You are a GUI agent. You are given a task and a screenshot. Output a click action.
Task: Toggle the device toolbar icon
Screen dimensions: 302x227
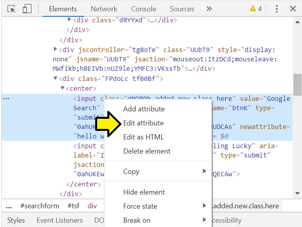point(27,9)
